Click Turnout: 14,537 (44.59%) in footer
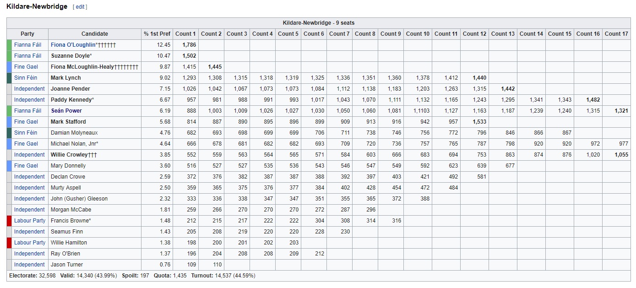The height and width of the screenshot is (288, 636). [x=223, y=276]
